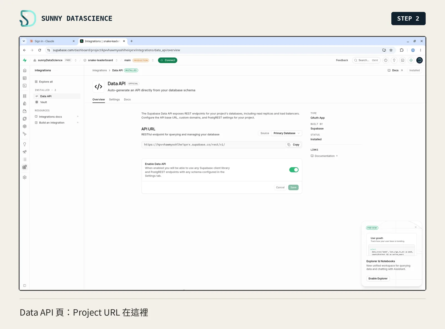
Task: Open Chrome extensions puzzle icon
Action: [402, 50]
